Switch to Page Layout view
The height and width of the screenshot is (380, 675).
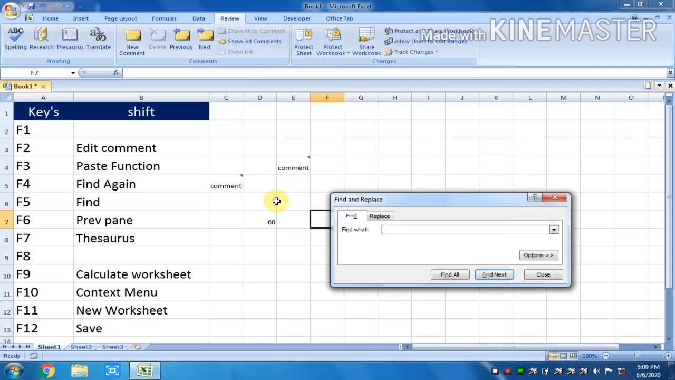coord(563,356)
